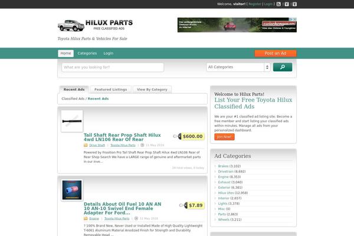This screenshot has height=236, width=354.
Task: Click the price tag icon beside $7.89
Action: coord(183,205)
